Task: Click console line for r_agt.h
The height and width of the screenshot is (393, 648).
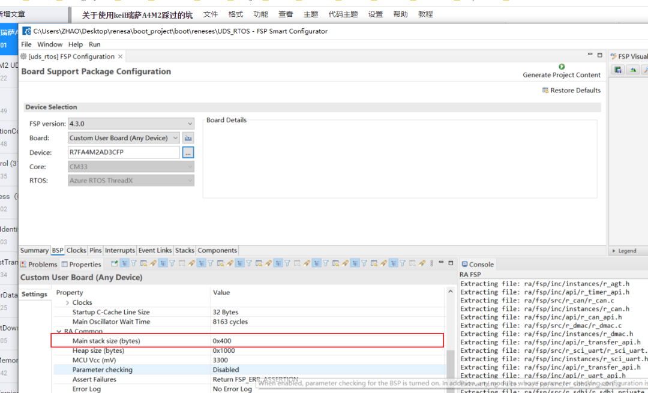Action: pos(545,284)
